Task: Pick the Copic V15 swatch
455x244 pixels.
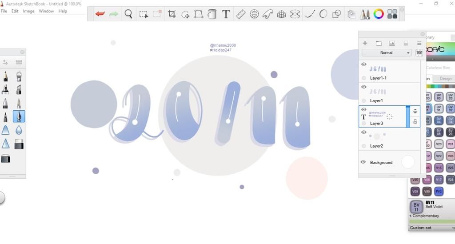Action: pyautogui.click(x=439, y=168)
